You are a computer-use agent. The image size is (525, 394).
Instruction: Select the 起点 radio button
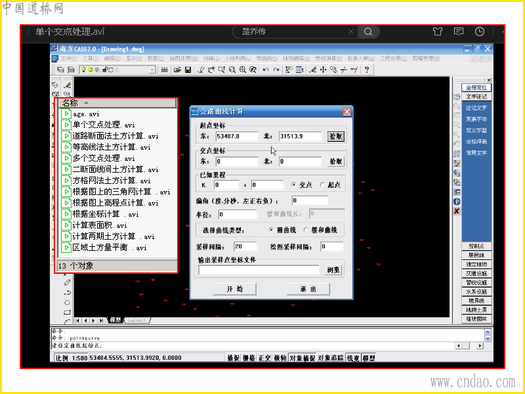[x=322, y=185]
